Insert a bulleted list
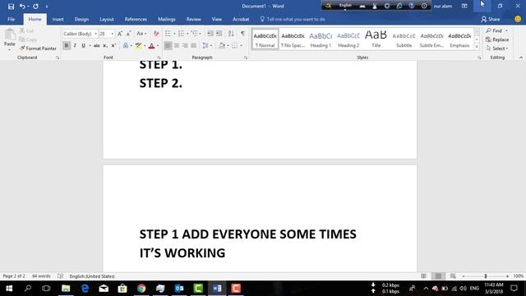 point(168,34)
